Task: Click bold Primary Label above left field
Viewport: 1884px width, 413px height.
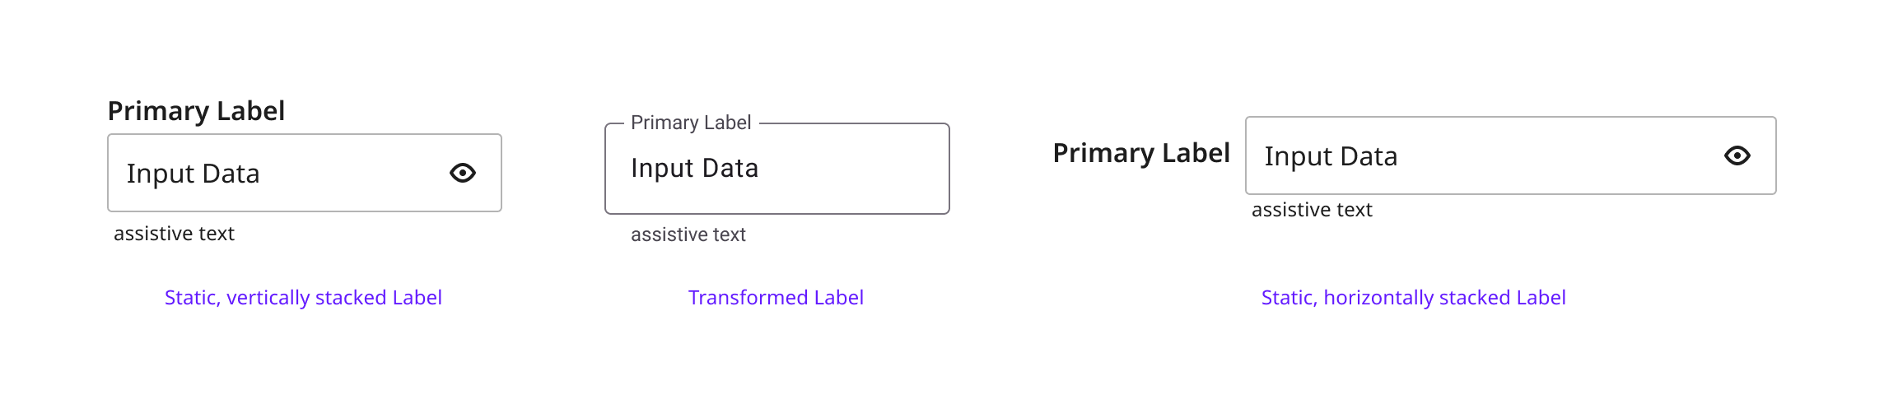Action: coord(196,111)
